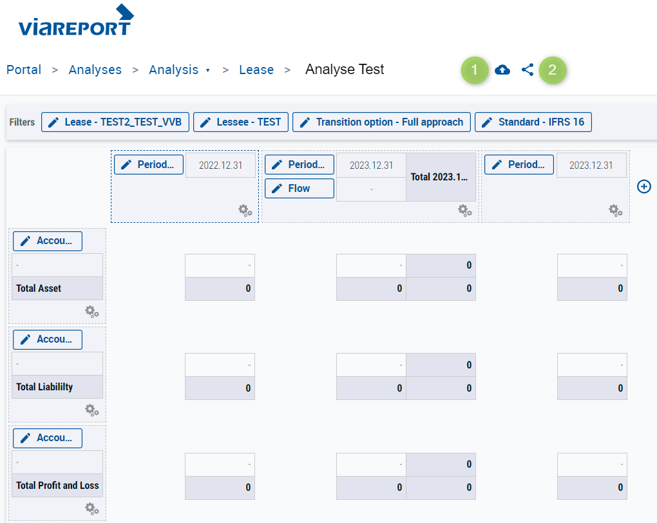Image resolution: width=657 pixels, height=523 pixels.
Task: Open the Analysis breadcrumb link
Action: coord(173,70)
